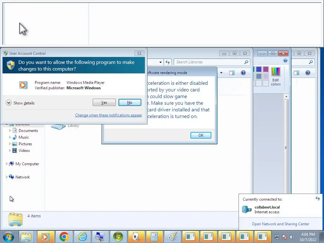Open the address bar history dropdown arrow
Image resolution: width=324 pixels, height=243 pixels.
coord(160,62)
